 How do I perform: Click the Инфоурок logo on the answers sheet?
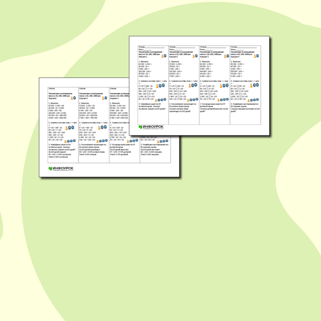pyautogui.click(x=61, y=169)
